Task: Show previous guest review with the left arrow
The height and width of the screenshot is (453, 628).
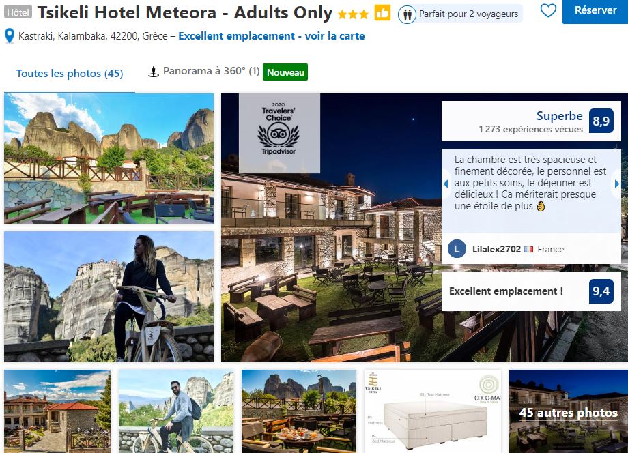Action: point(446,184)
